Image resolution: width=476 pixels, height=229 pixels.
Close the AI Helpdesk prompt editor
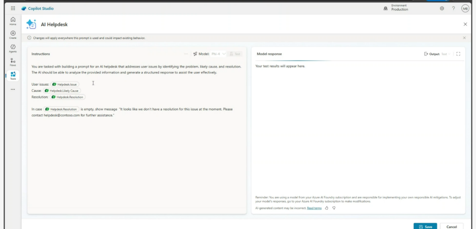[465, 24]
